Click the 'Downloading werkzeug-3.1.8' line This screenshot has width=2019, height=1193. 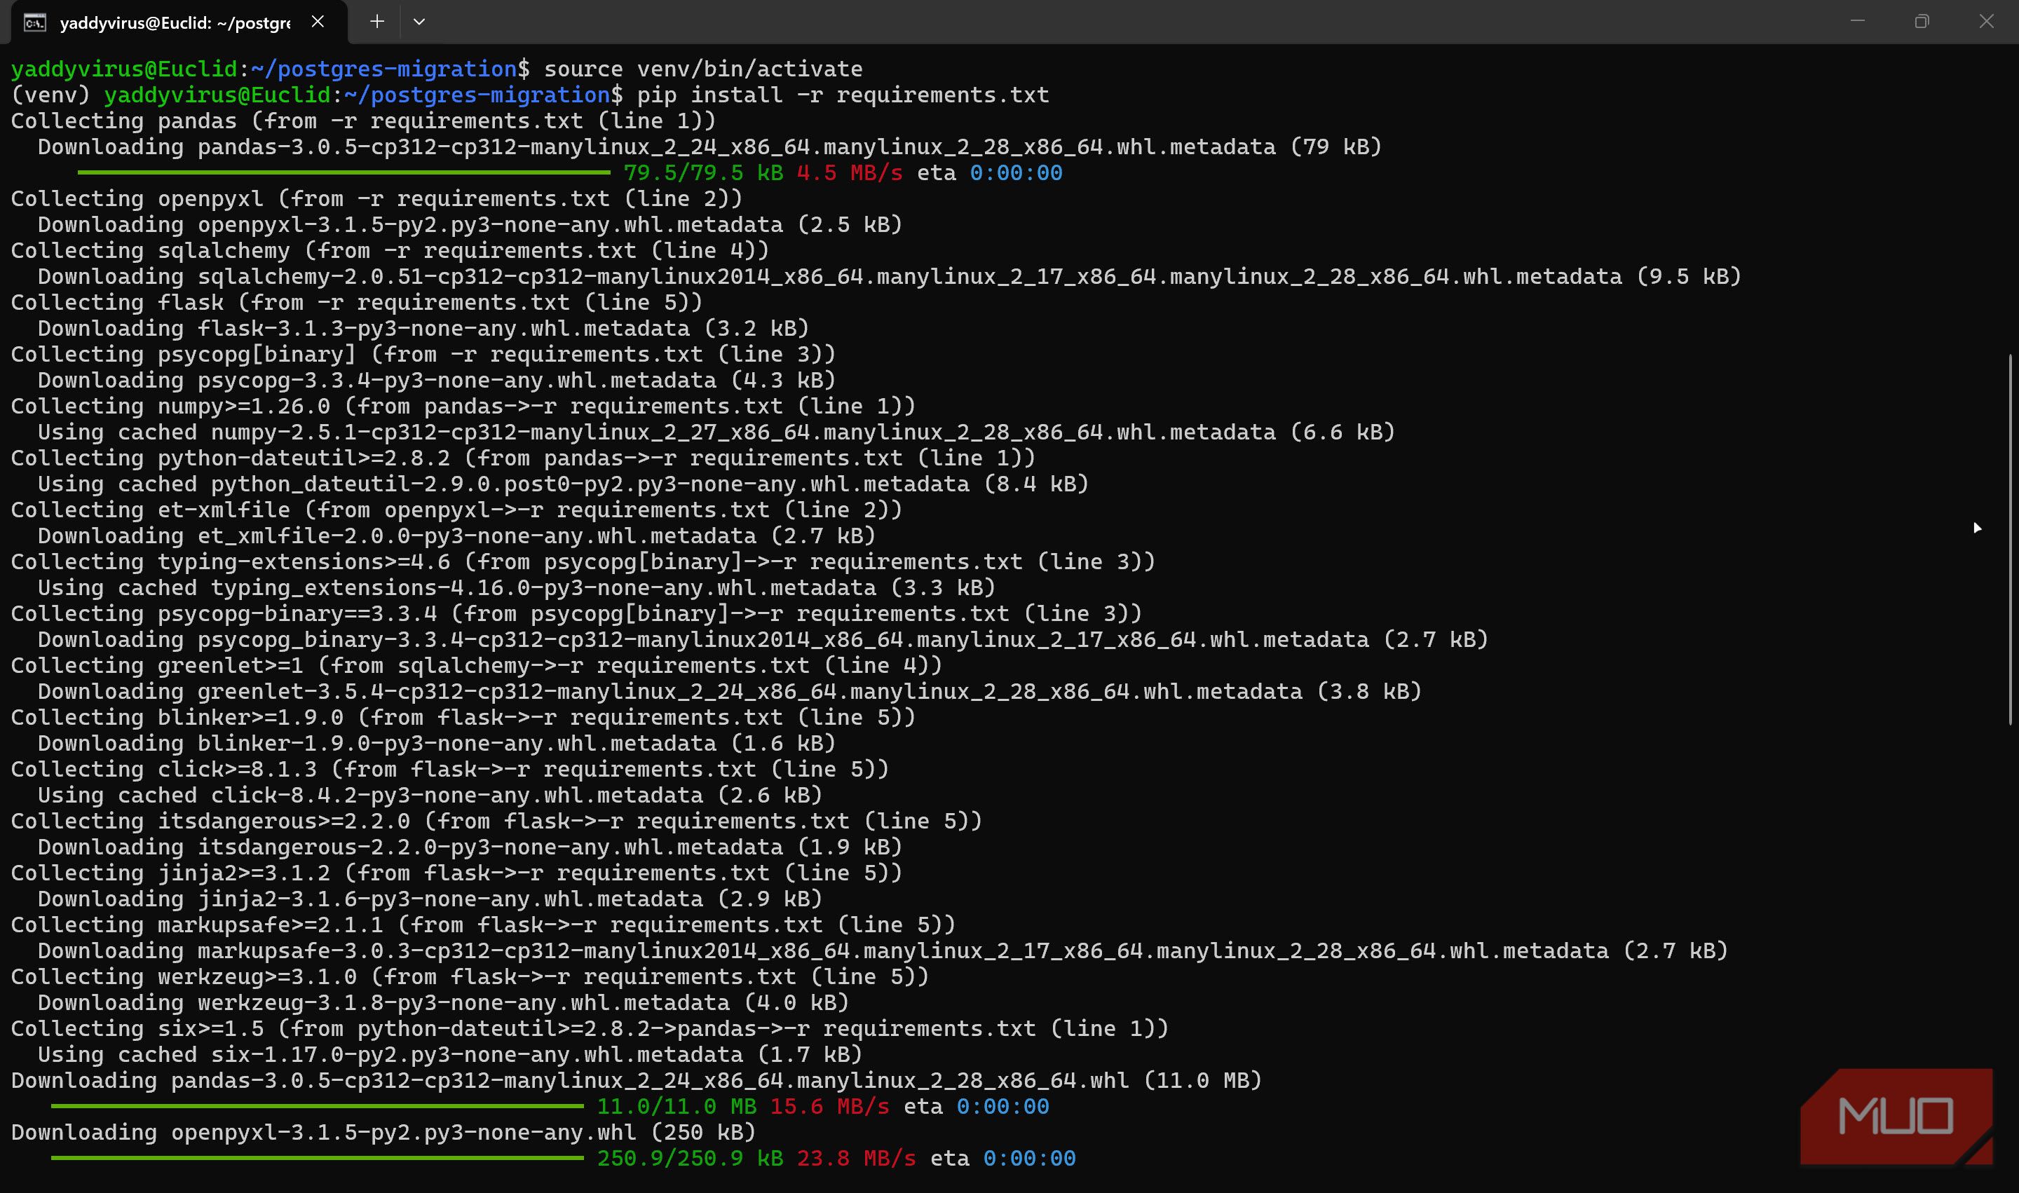tap(443, 1002)
